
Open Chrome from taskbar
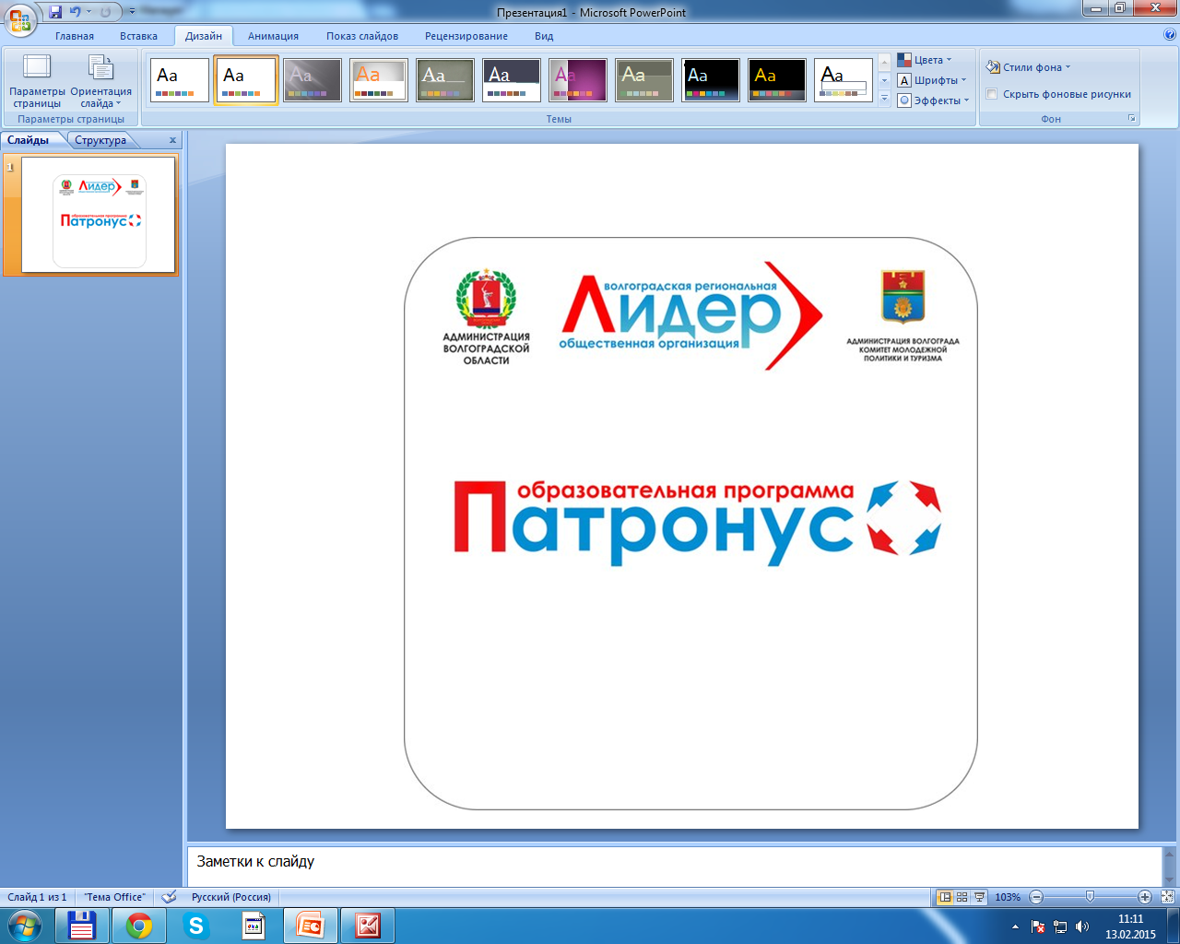(139, 926)
